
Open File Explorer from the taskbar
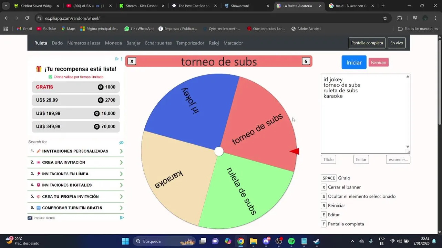tap(253, 241)
